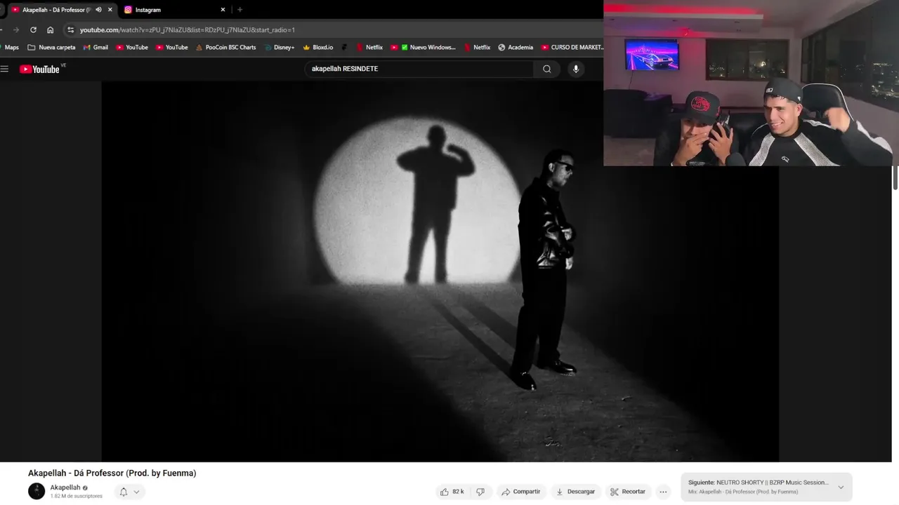Open the YouTube hamburger guide menu
This screenshot has width=899, height=505.
point(5,69)
